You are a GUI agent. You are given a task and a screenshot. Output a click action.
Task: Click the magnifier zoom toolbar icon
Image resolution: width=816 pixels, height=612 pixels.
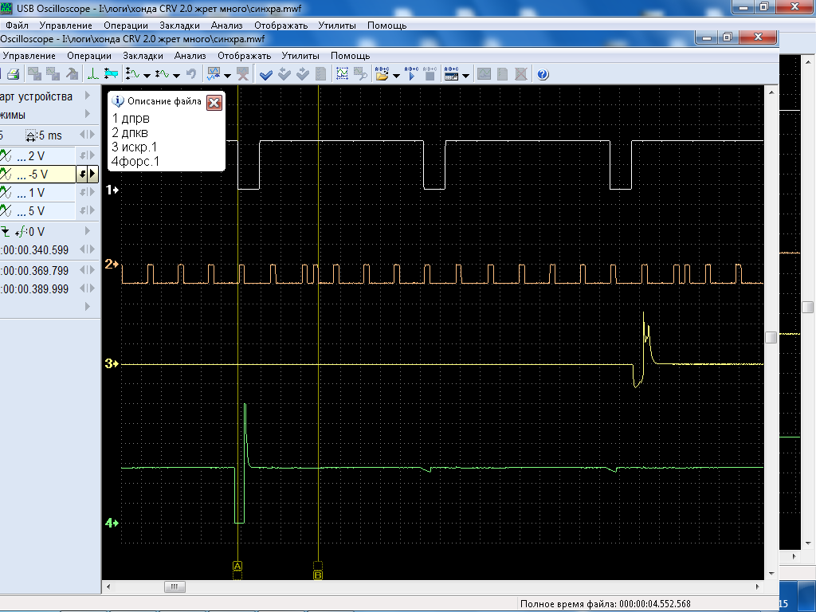360,74
